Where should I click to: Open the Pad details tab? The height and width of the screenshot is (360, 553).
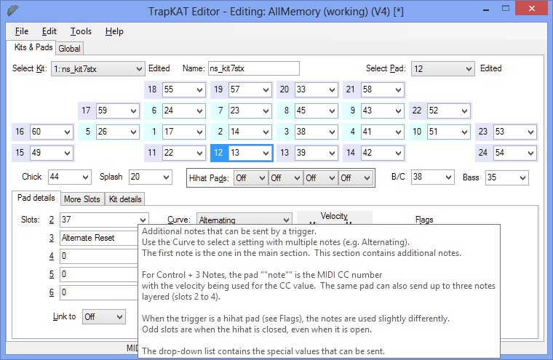36,198
